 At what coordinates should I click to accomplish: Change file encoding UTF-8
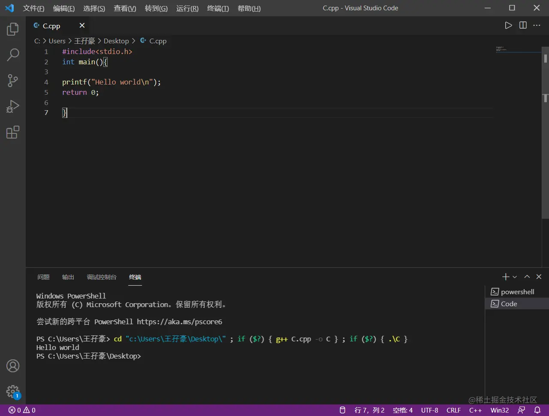coord(429,410)
